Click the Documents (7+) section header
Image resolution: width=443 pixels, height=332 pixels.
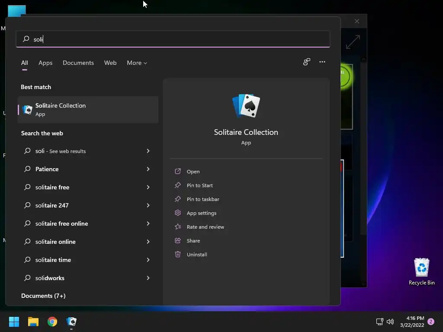click(43, 296)
